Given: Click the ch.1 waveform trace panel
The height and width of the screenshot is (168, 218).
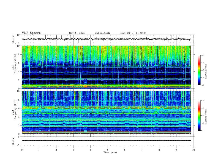Looking at the screenshot, I should [108, 39].
